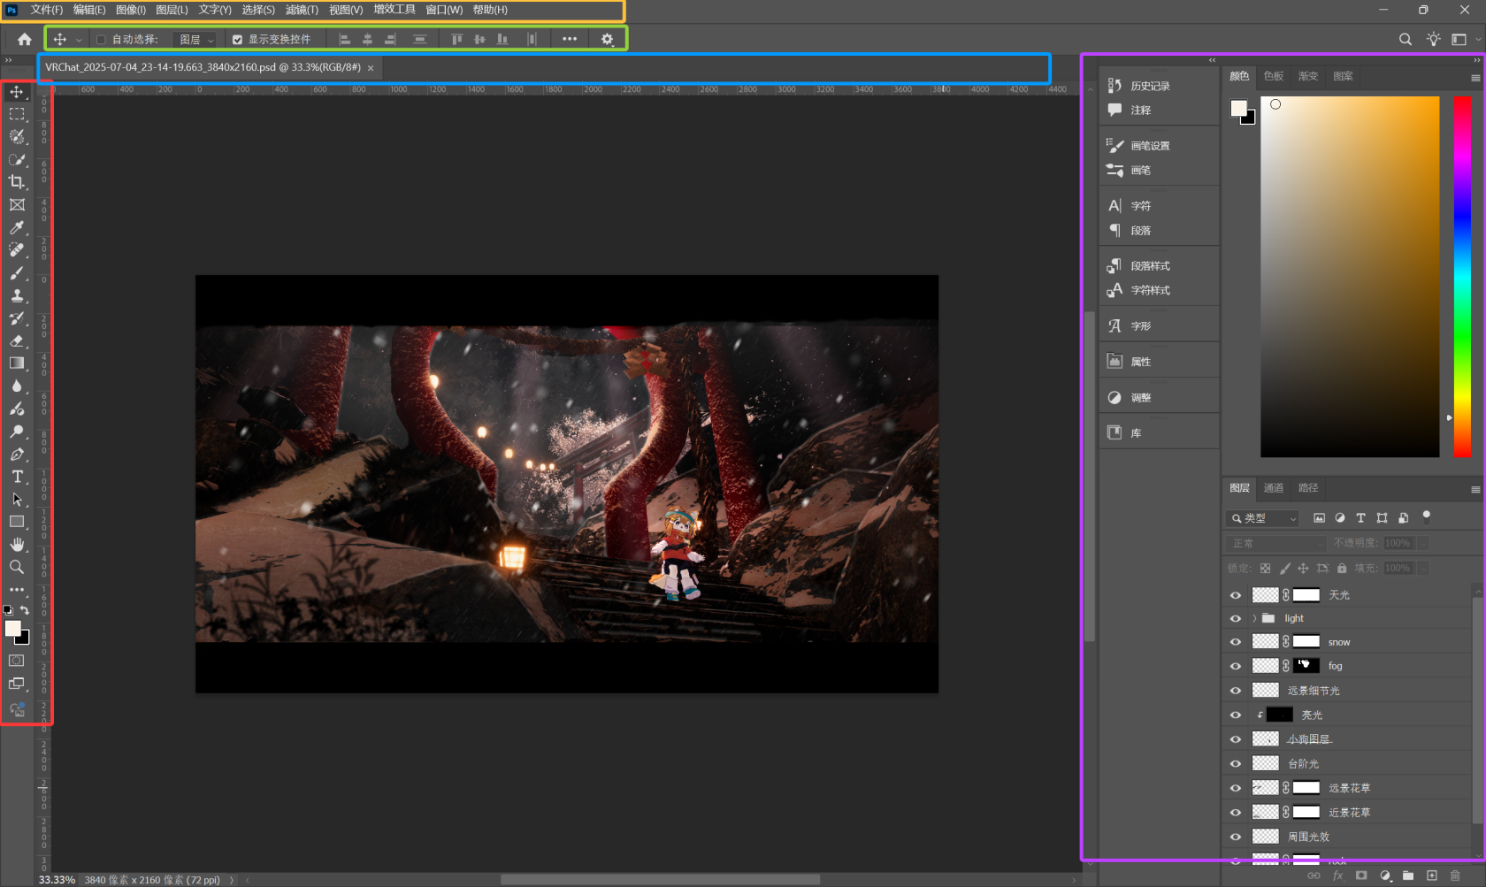1486x887 pixels.
Task: Switch to the 路径 tab
Action: [x=1308, y=488]
